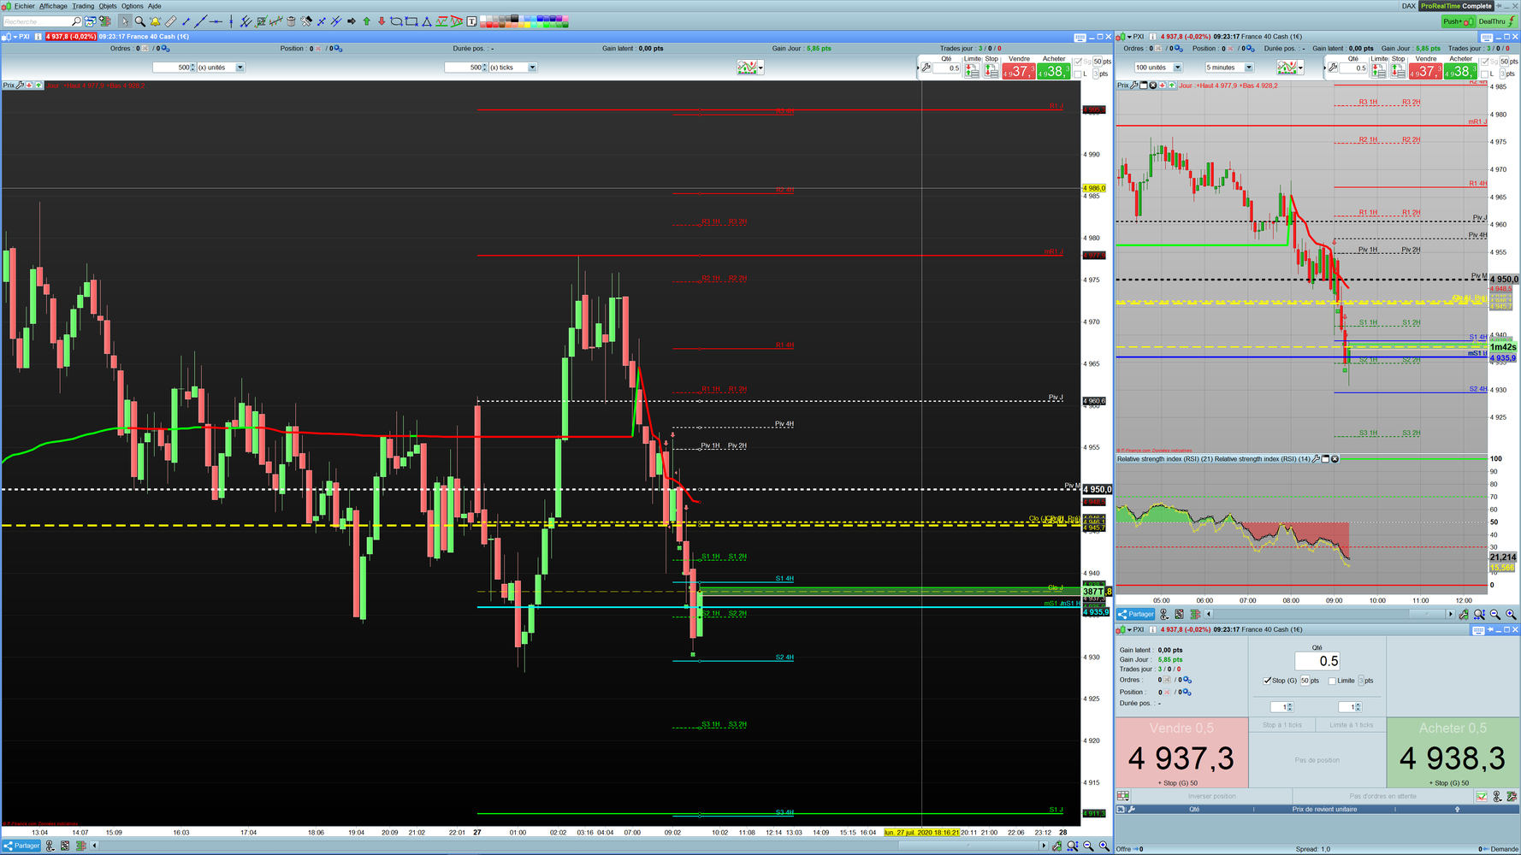Click Qté 0.5 field in order ticket
Viewport: 1521px width, 855px height.
pyautogui.click(x=1317, y=661)
